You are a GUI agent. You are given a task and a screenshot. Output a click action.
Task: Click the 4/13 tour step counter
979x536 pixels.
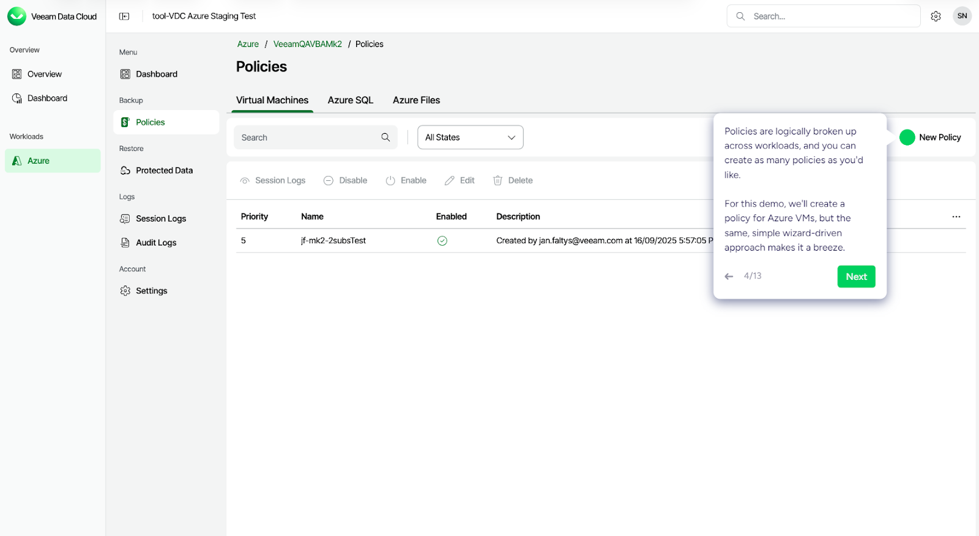pyautogui.click(x=753, y=276)
